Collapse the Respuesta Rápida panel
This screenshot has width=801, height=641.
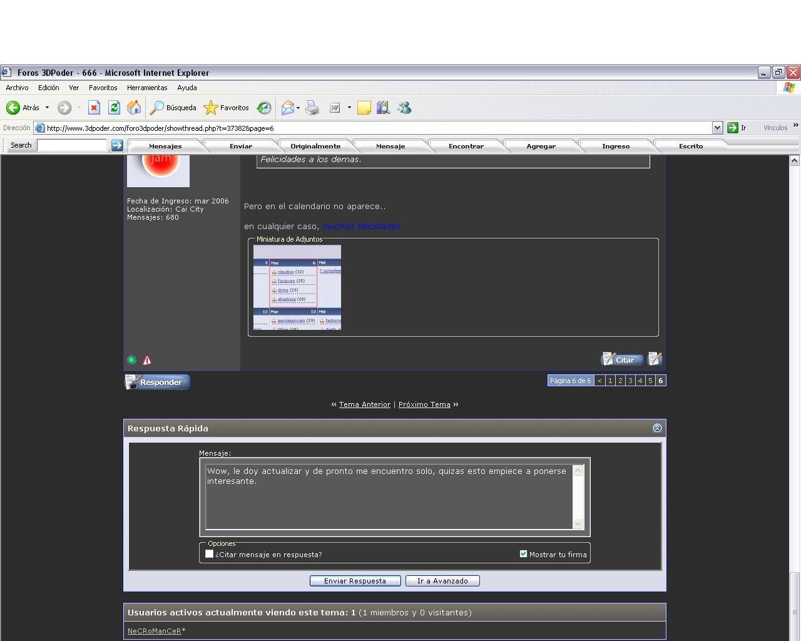657,428
